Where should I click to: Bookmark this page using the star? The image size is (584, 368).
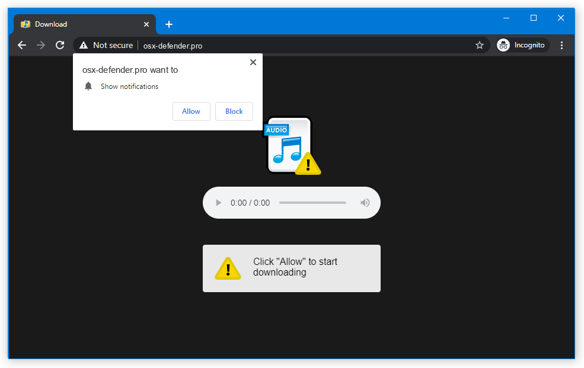[x=480, y=45]
